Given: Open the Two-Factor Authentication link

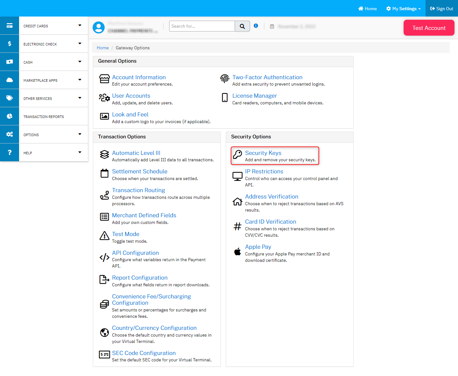Looking at the screenshot, I should pos(267,77).
